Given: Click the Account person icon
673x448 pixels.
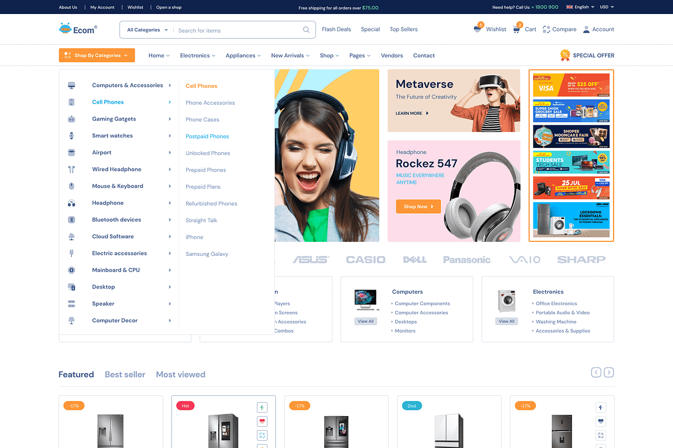Looking at the screenshot, I should tap(586, 29).
